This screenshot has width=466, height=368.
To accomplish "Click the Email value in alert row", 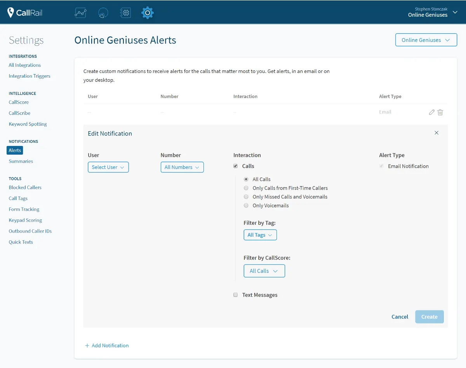I will pyautogui.click(x=385, y=112).
